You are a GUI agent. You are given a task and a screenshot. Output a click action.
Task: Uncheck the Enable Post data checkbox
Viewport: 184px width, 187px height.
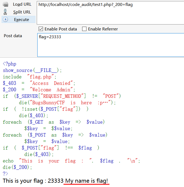(x=41, y=29)
